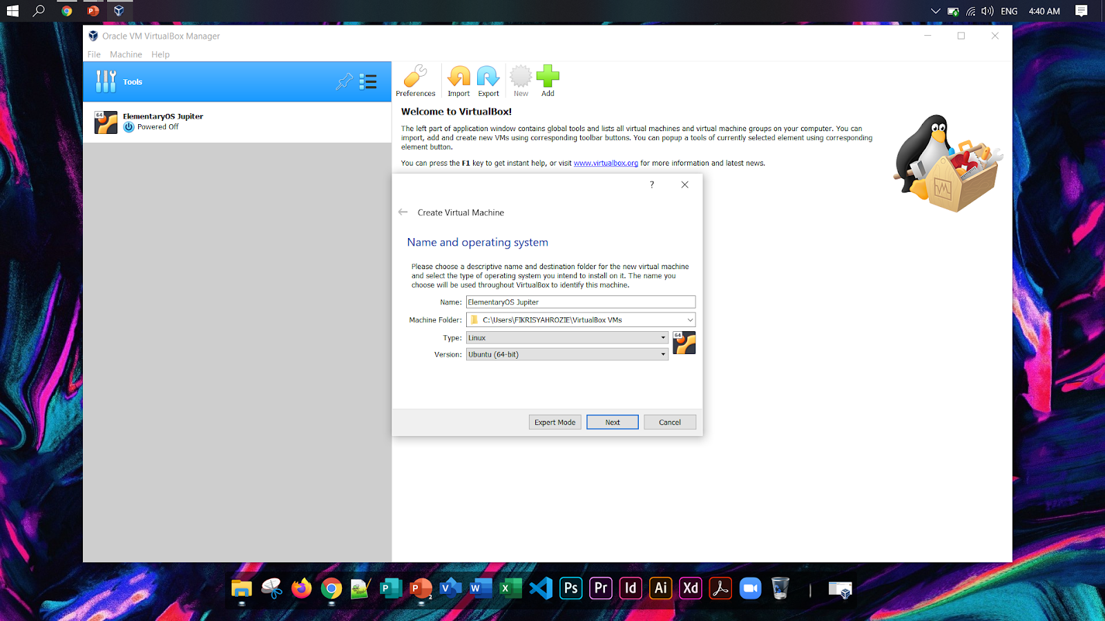
Task: Launch Adobe Acrobat from the dock
Action: click(720, 589)
